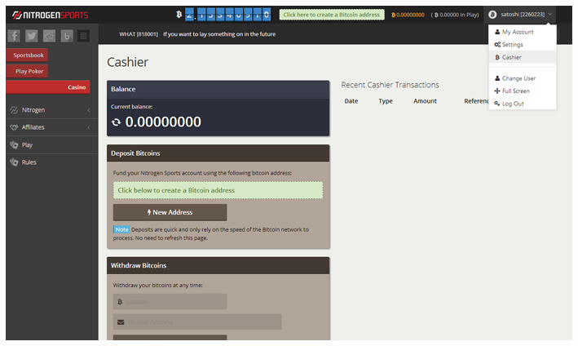Open the Facebook social icon
Screen dimensions: 578x346
tap(15, 35)
